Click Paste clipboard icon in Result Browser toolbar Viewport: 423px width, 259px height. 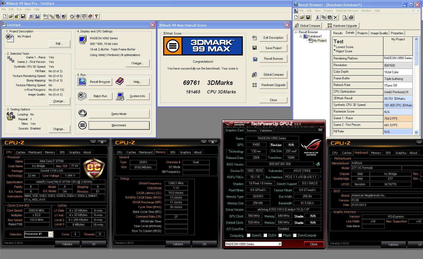tap(330, 18)
